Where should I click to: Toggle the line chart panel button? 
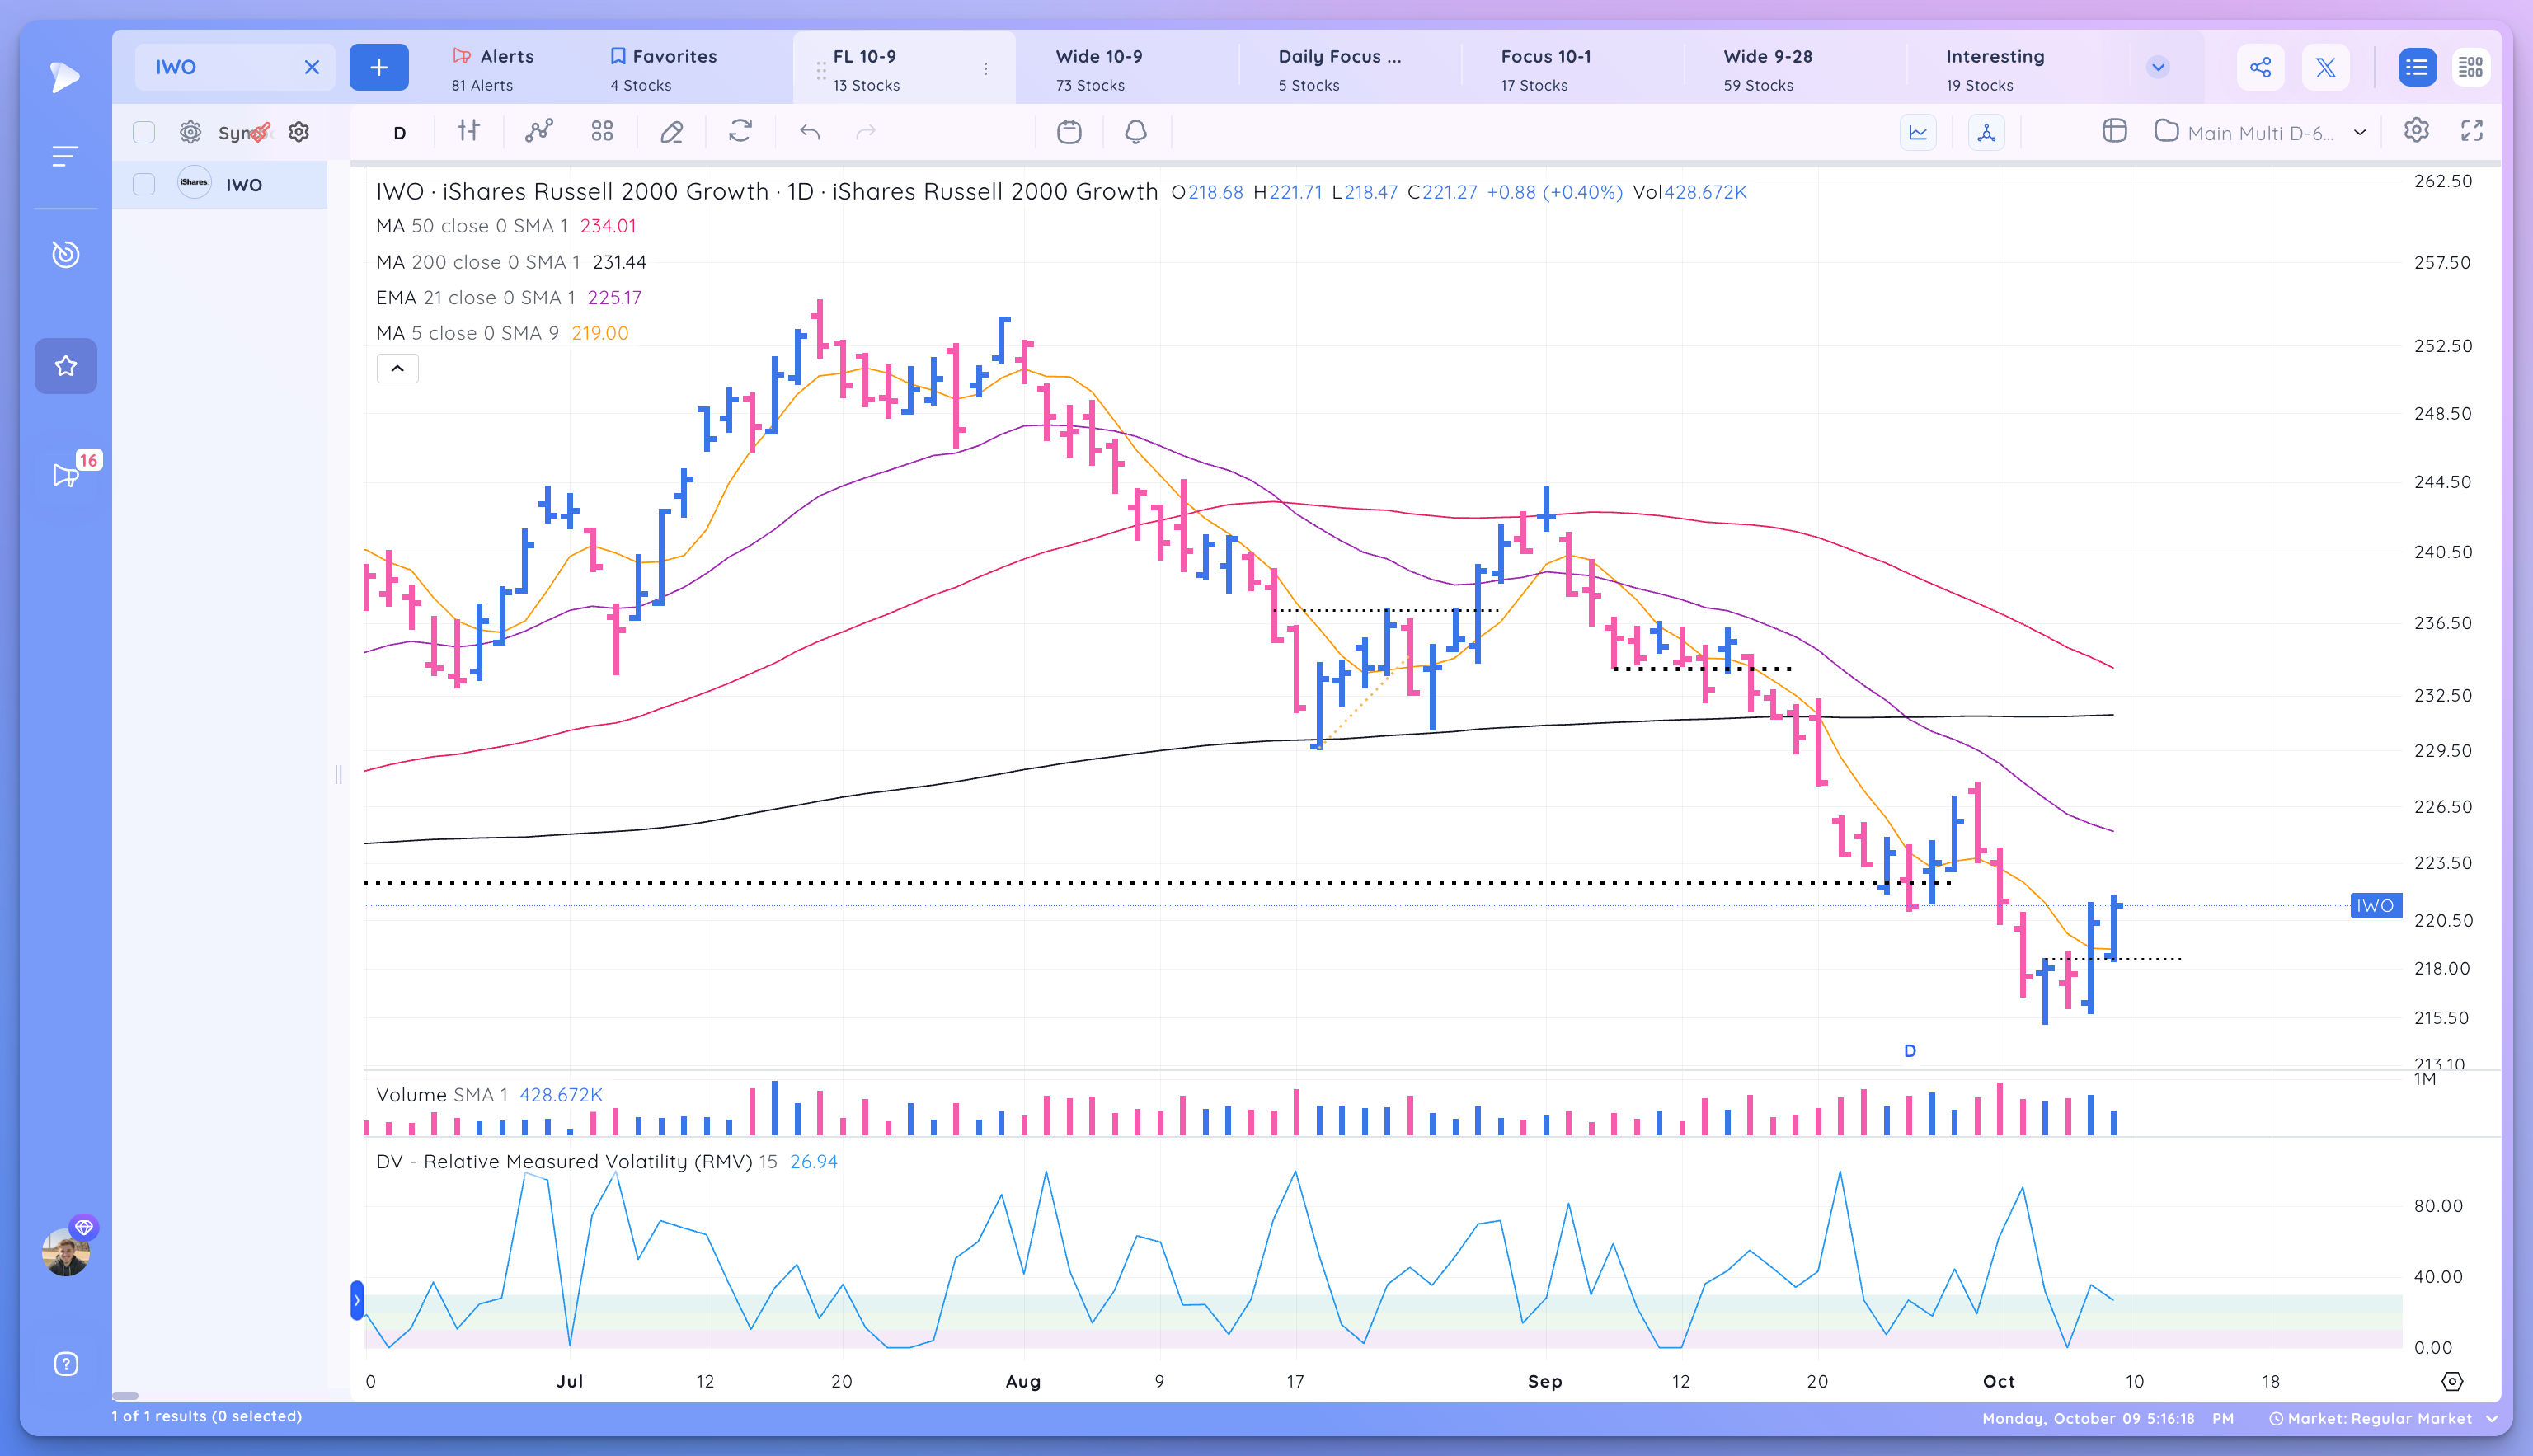pos(1918,132)
